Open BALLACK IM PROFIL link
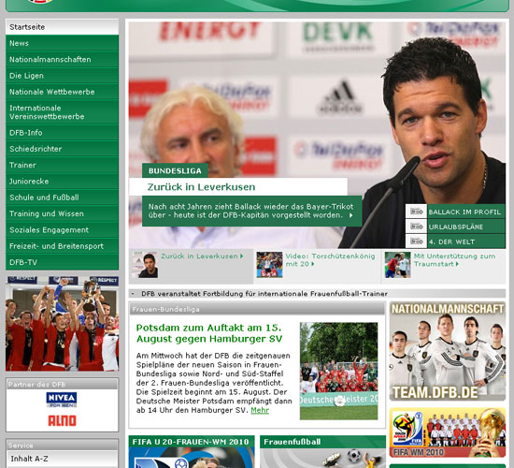This screenshot has width=514, height=468. click(464, 212)
